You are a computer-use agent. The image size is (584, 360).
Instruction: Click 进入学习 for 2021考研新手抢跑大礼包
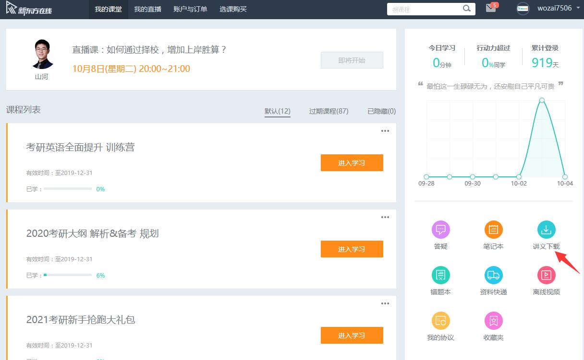352,336
